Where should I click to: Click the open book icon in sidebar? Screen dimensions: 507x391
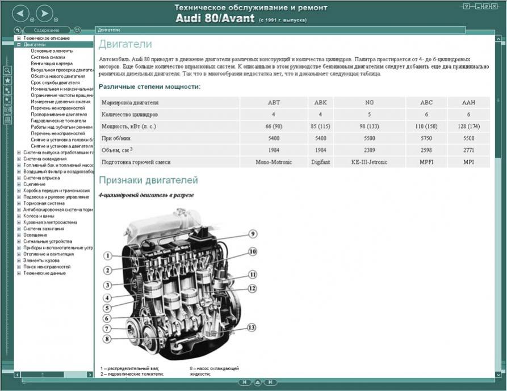[7, 110]
